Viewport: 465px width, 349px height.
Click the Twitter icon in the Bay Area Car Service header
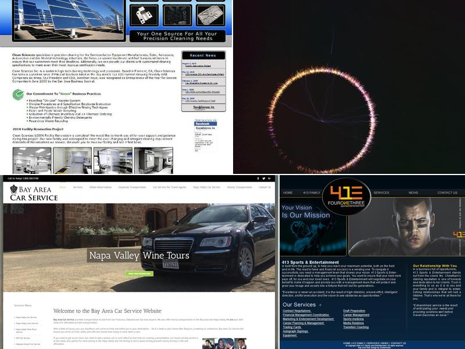264,179
